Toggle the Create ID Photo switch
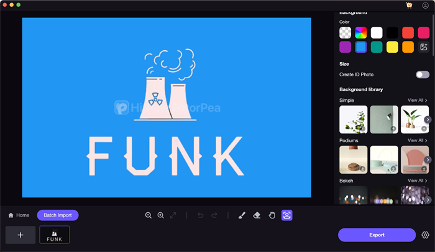The height and width of the screenshot is (252, 435). (422, 74)
